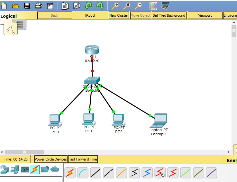The height and width of the screenshot is (182, 237).
Task: Pick the Copper Straight-Through cable
Action: coord(96,173)
